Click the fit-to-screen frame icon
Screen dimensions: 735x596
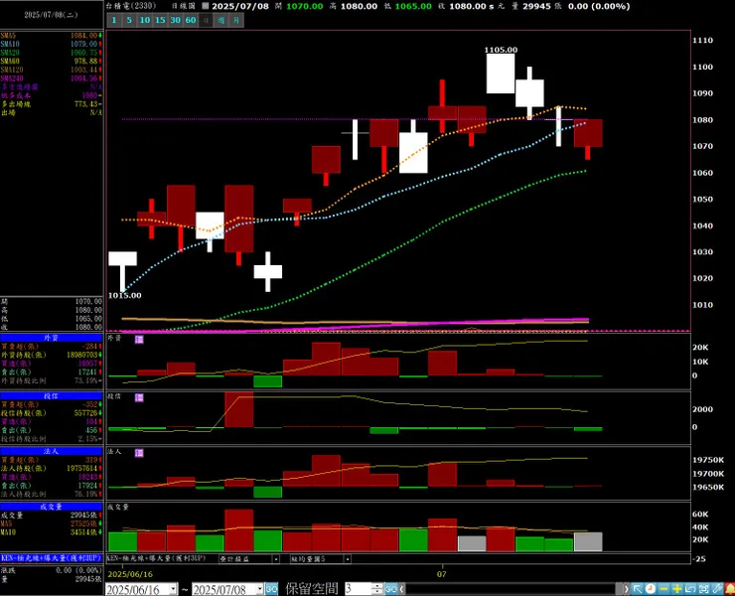(x=703, y=589)
